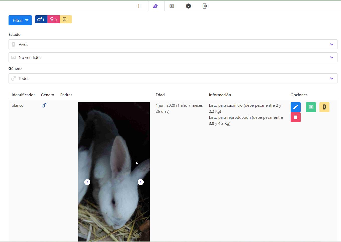Show previous rabbit photo
Screen dimensions: 341x242
tap(87, 182)
